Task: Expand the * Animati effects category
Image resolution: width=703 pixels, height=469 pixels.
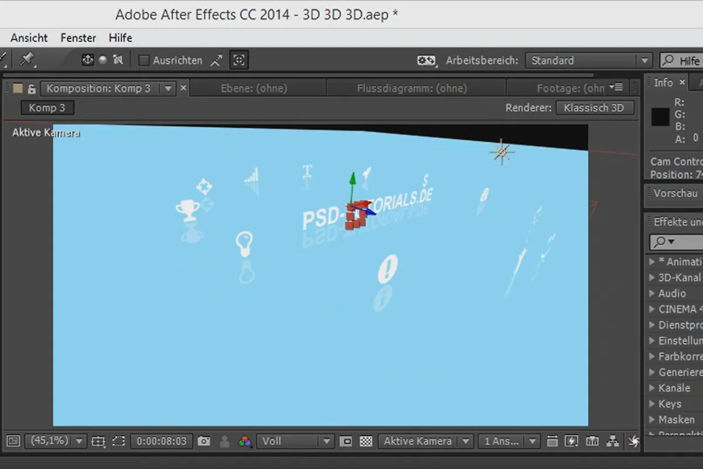Action: coord(652,261)
